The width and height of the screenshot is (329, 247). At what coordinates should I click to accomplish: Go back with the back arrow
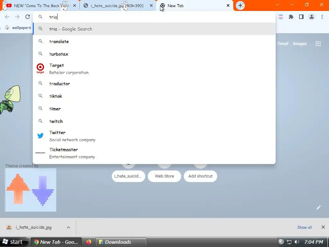(7, 17)
